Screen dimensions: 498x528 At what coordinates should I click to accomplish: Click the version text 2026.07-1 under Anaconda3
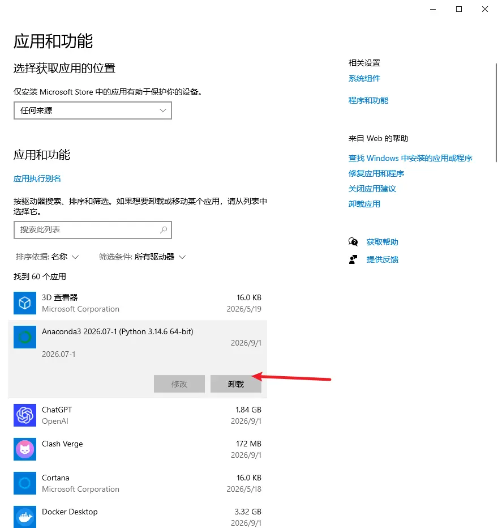pos(58,354)
